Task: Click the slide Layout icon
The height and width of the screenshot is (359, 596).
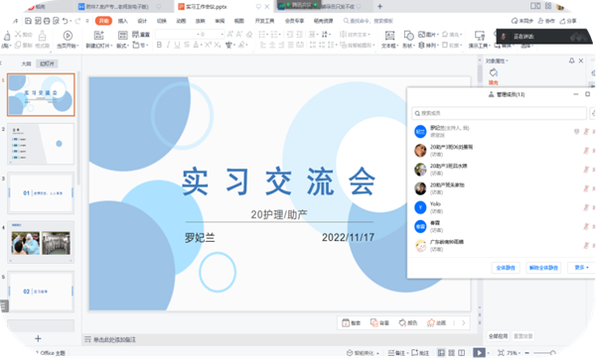Action: tap(123, 36)
